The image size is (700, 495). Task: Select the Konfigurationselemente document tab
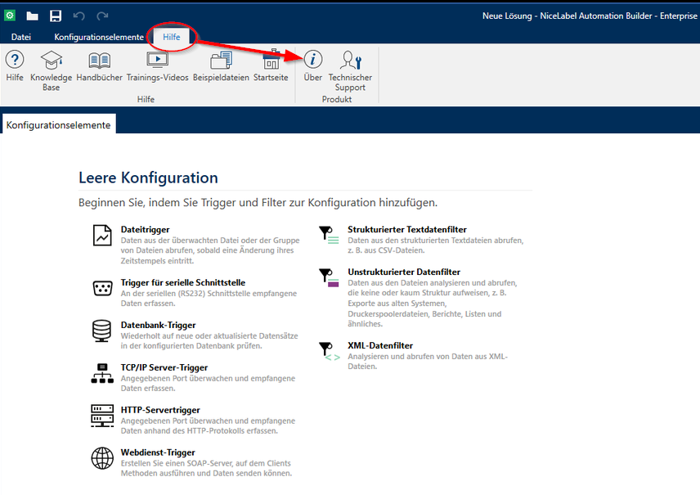pyautogui.click(x=59, y=124)
